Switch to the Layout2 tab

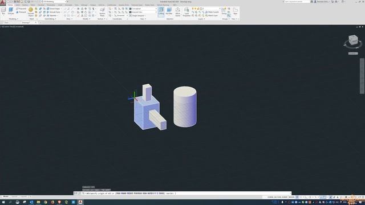coord(23,196)
